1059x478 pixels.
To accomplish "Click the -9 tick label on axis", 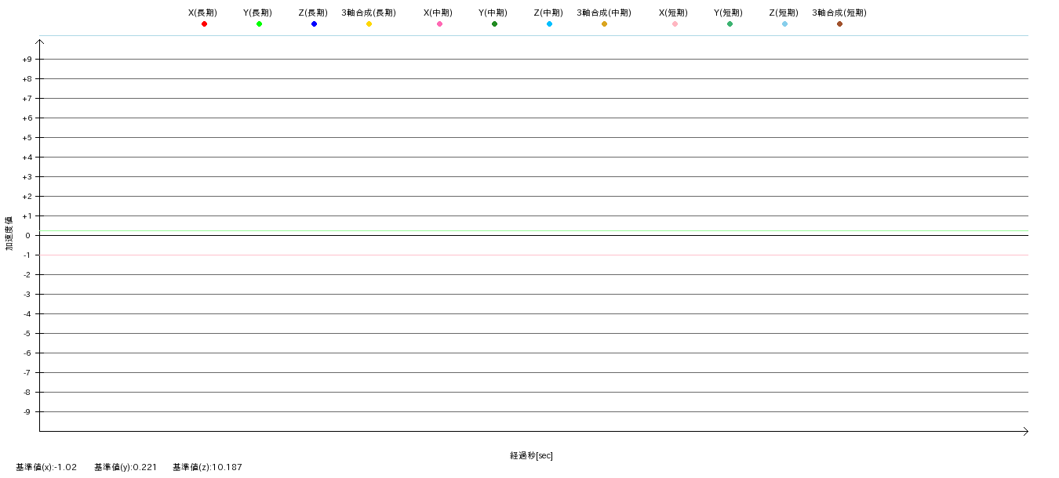I will pyautogui.click(x=27, y=412).
